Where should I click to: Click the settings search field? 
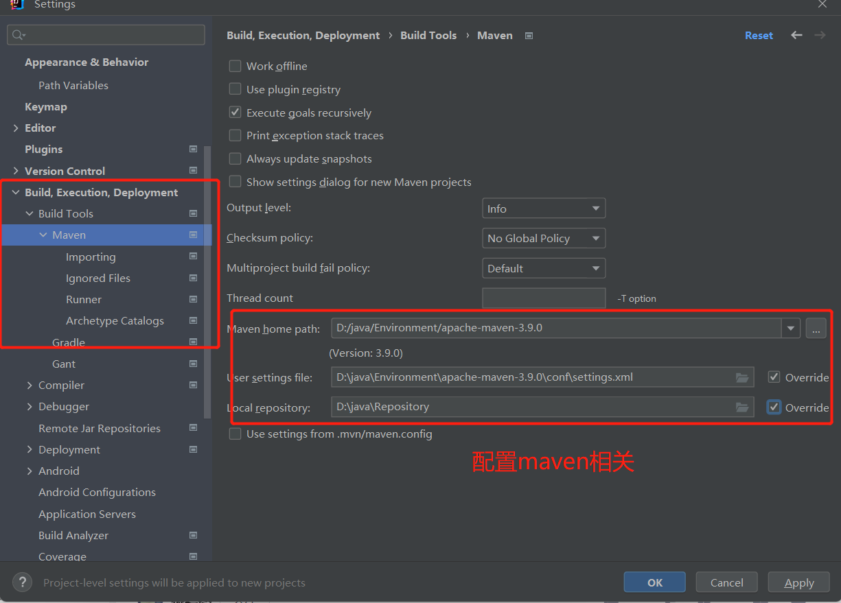[106, 35]
